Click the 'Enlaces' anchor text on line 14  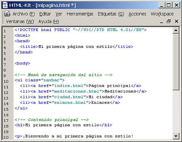pos(100,102)
